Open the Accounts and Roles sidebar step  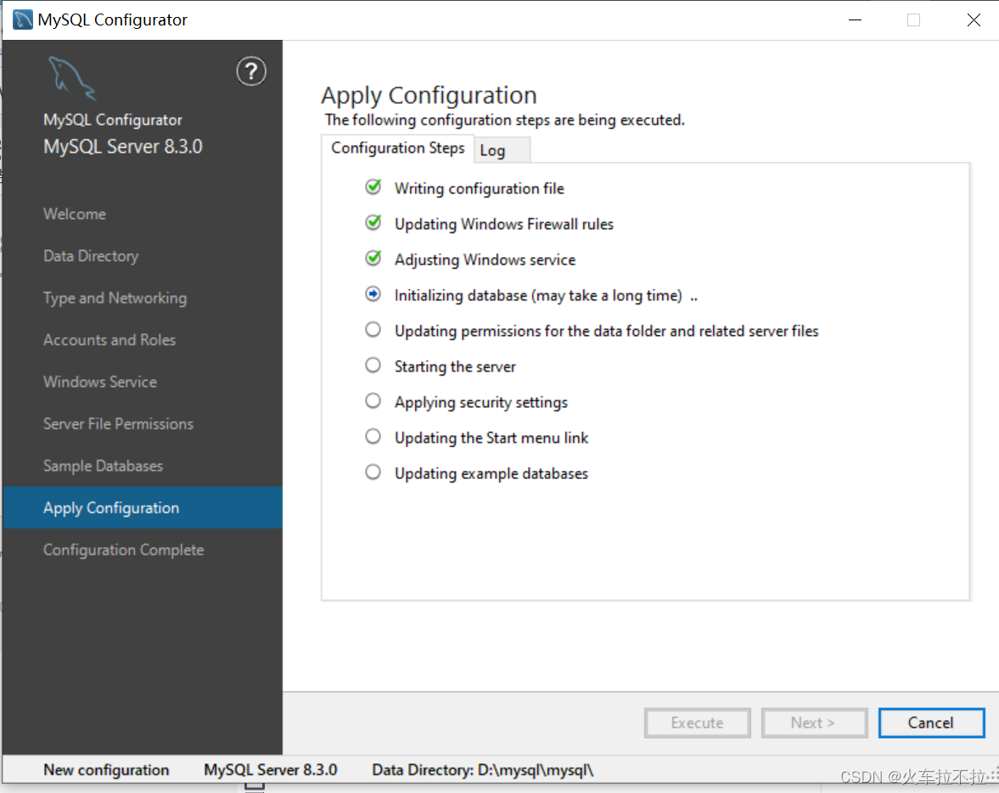click(109, 340)
